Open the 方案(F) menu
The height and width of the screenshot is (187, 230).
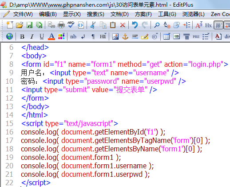143,14
